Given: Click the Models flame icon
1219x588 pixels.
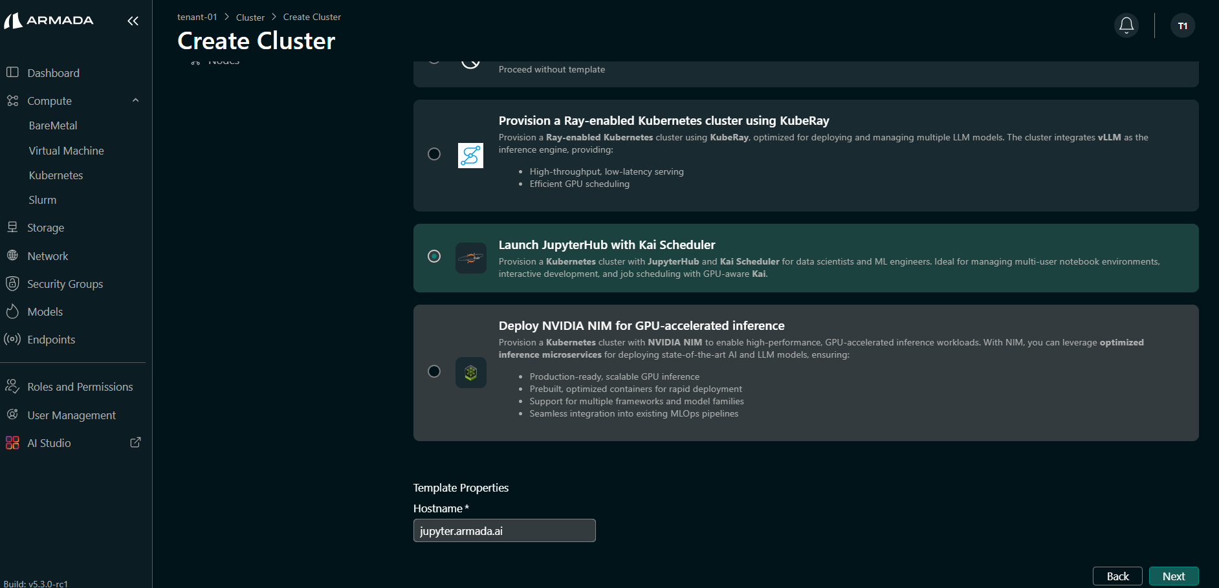Looking at the screenshot, I should click(x=12, y=311).
